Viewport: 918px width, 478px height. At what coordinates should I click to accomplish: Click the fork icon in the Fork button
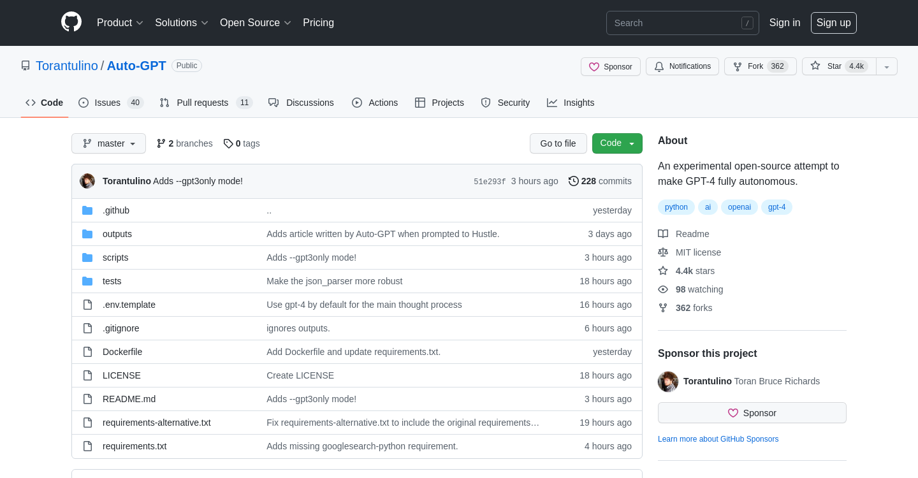738,66
